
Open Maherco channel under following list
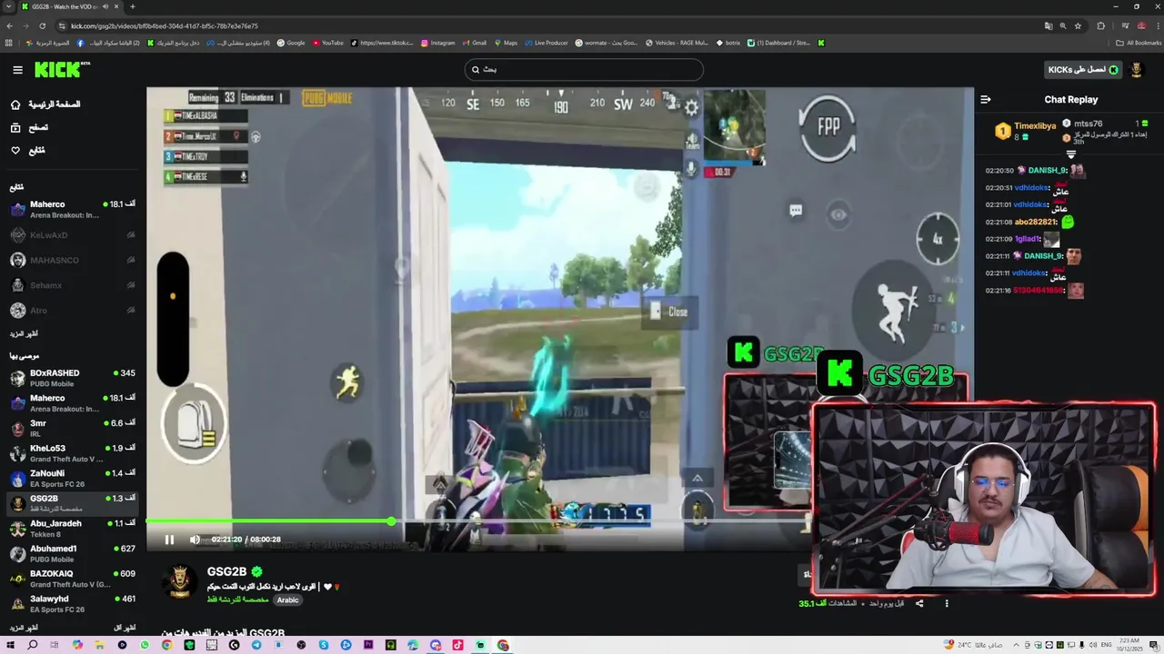(x=73, y=210)
